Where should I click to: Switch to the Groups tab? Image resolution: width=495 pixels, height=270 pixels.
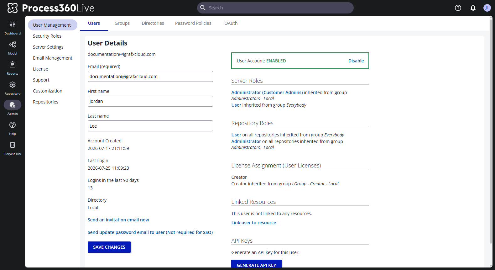[122, 23]
